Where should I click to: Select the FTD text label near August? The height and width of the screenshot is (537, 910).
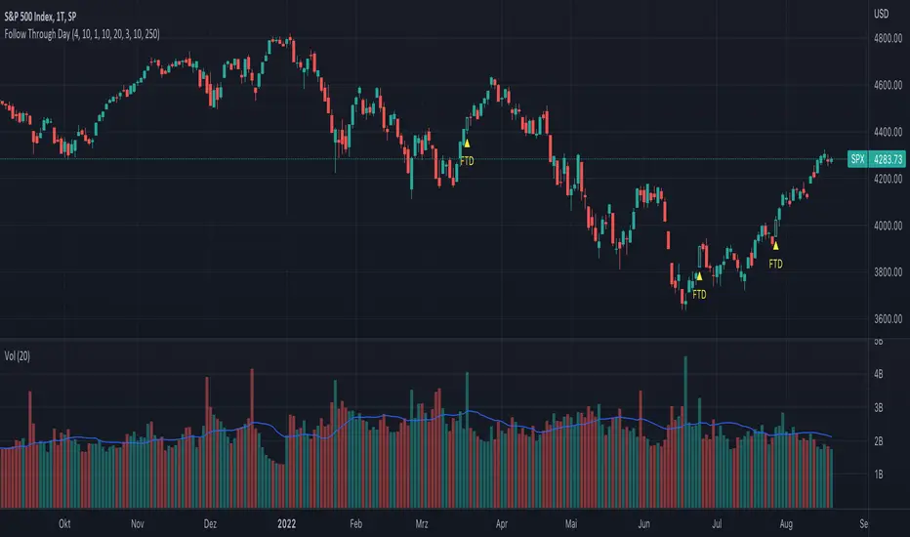pos(775,263)
